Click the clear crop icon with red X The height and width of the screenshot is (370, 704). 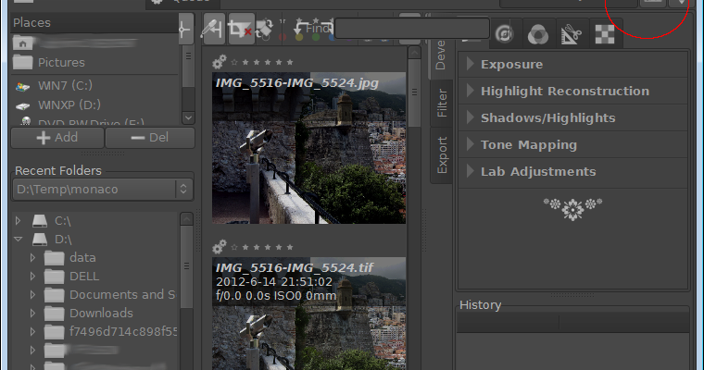point(241,30)
